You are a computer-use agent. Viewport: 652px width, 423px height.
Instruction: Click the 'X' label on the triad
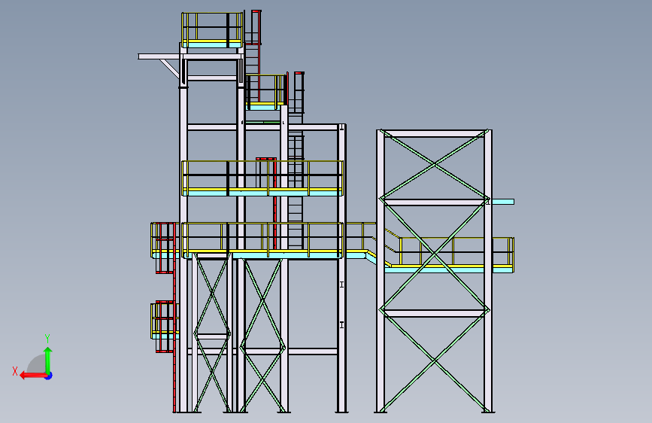point(15,371)
